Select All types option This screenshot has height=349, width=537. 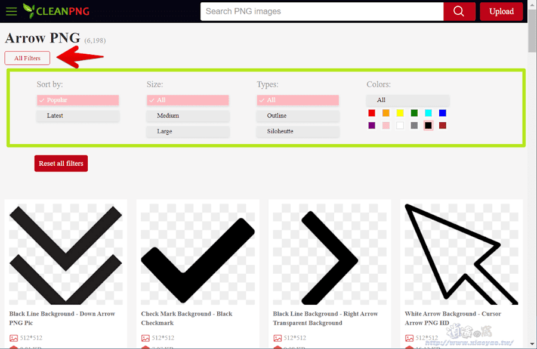tap(298, 100)
